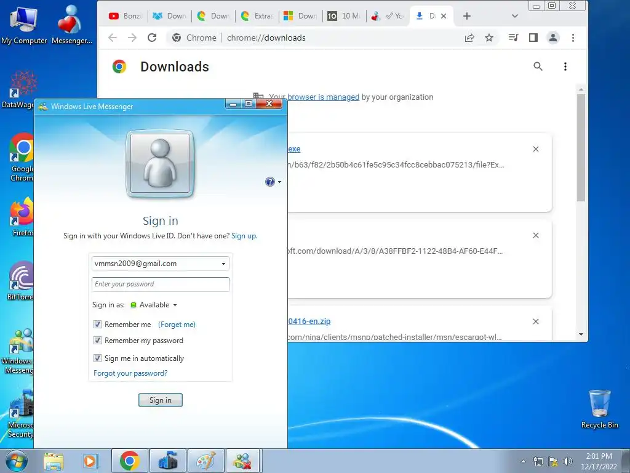Switch to Chrome in the taskbar
Image resolution: width=630 pixels, height=473 pixels.
pyautogui.click(x=129, y=461)
